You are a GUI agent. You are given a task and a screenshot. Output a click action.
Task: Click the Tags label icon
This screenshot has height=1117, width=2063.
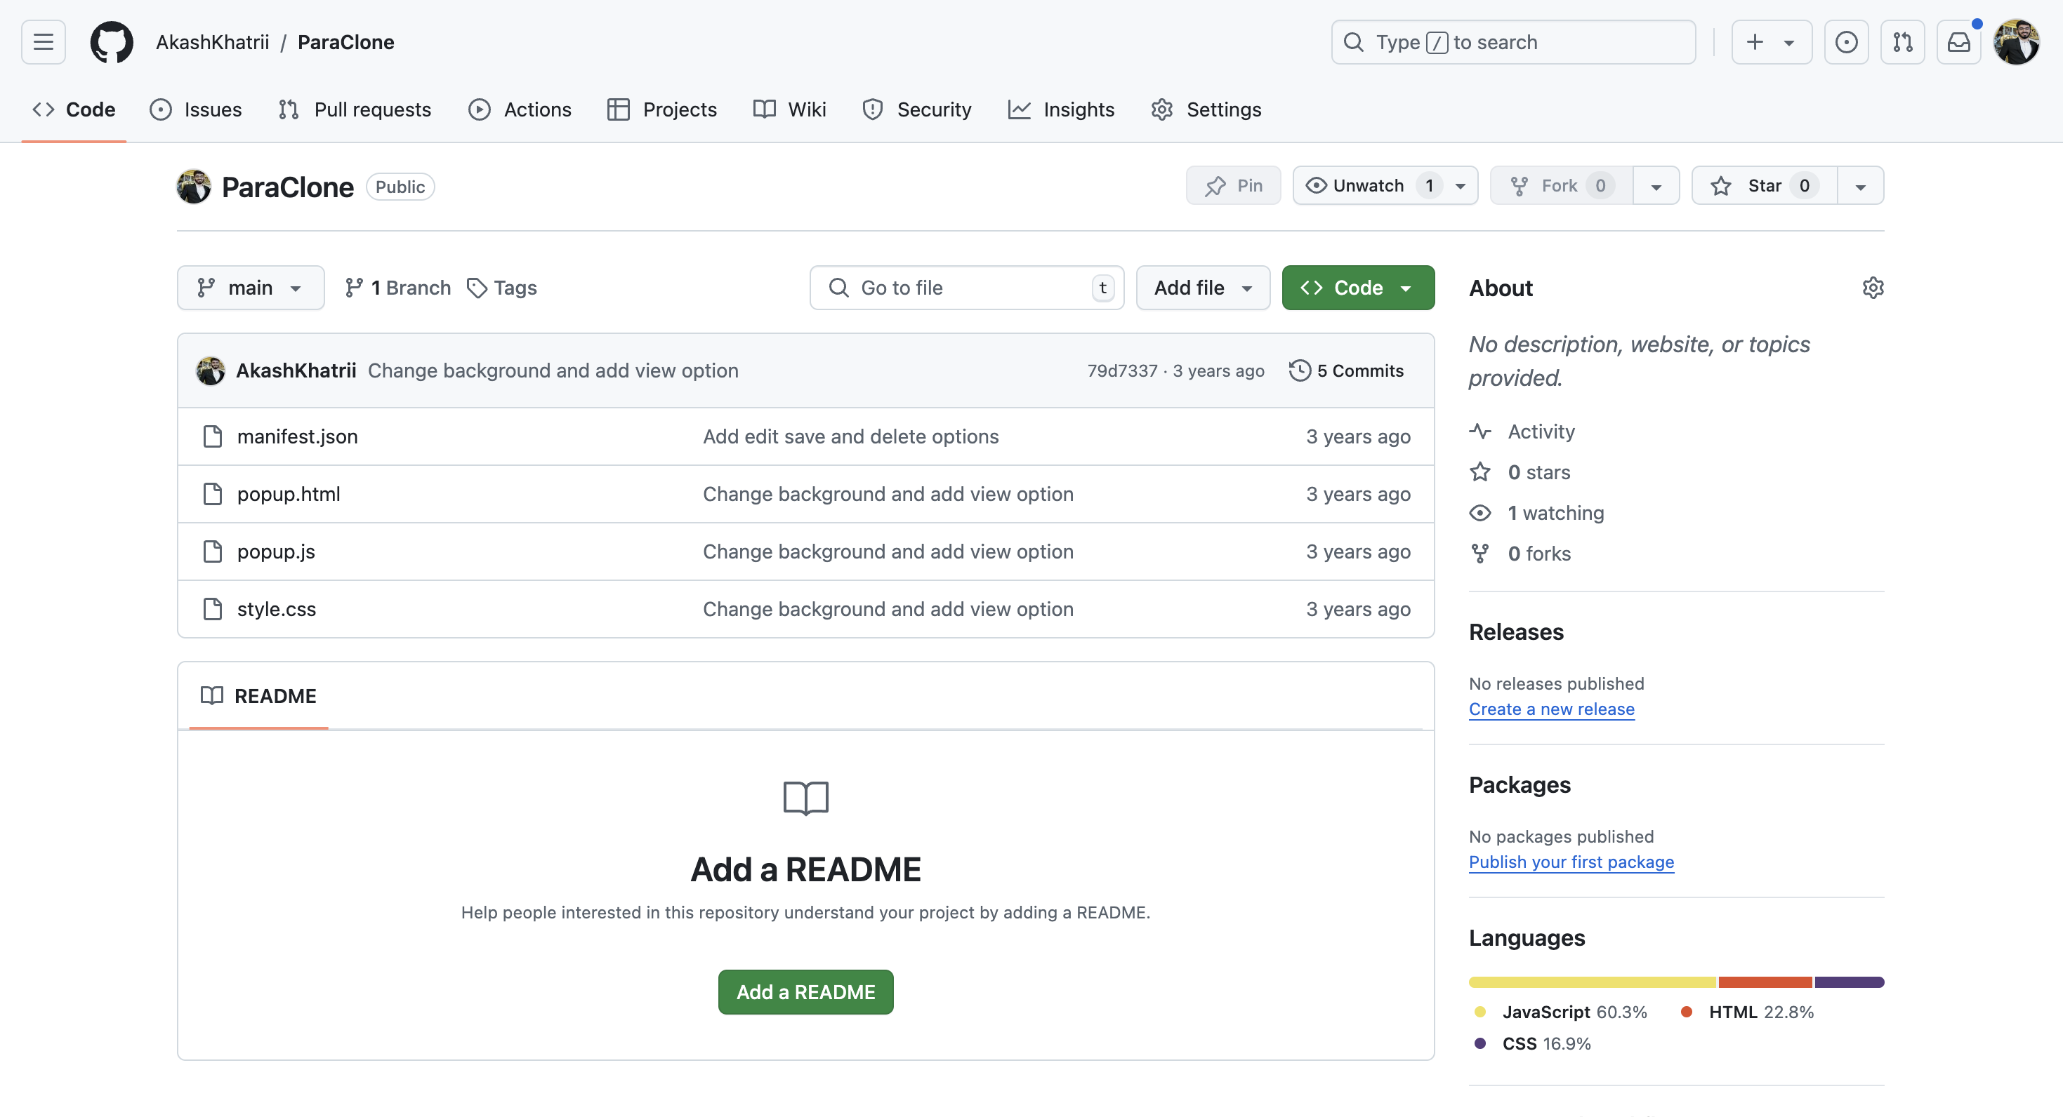coord(477,287)
